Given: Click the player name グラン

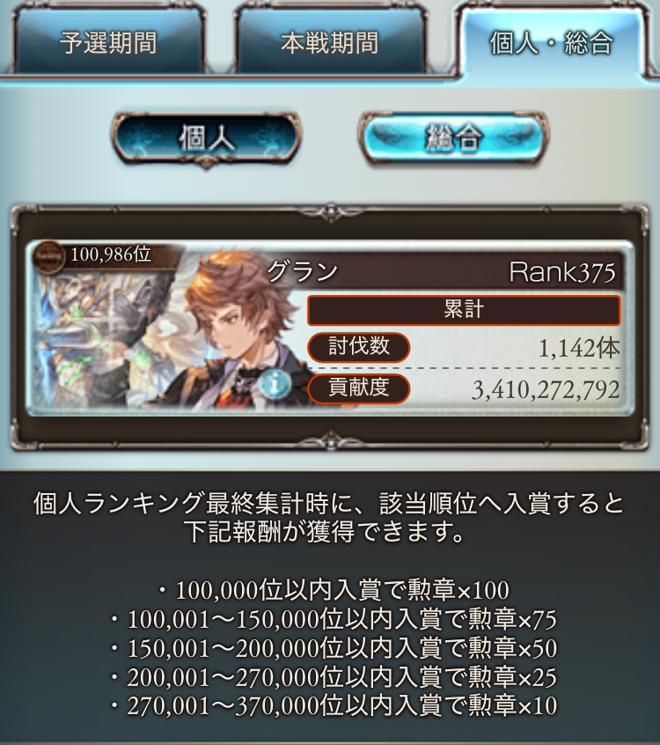Looking at the screenshot, I should click(302, 272).
